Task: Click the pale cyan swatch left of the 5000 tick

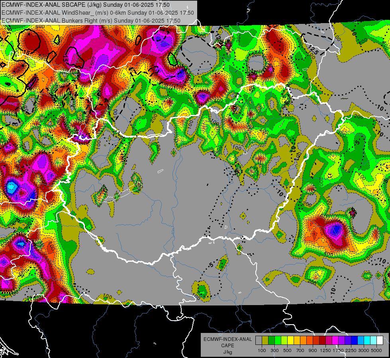Action: pos(374,340)
